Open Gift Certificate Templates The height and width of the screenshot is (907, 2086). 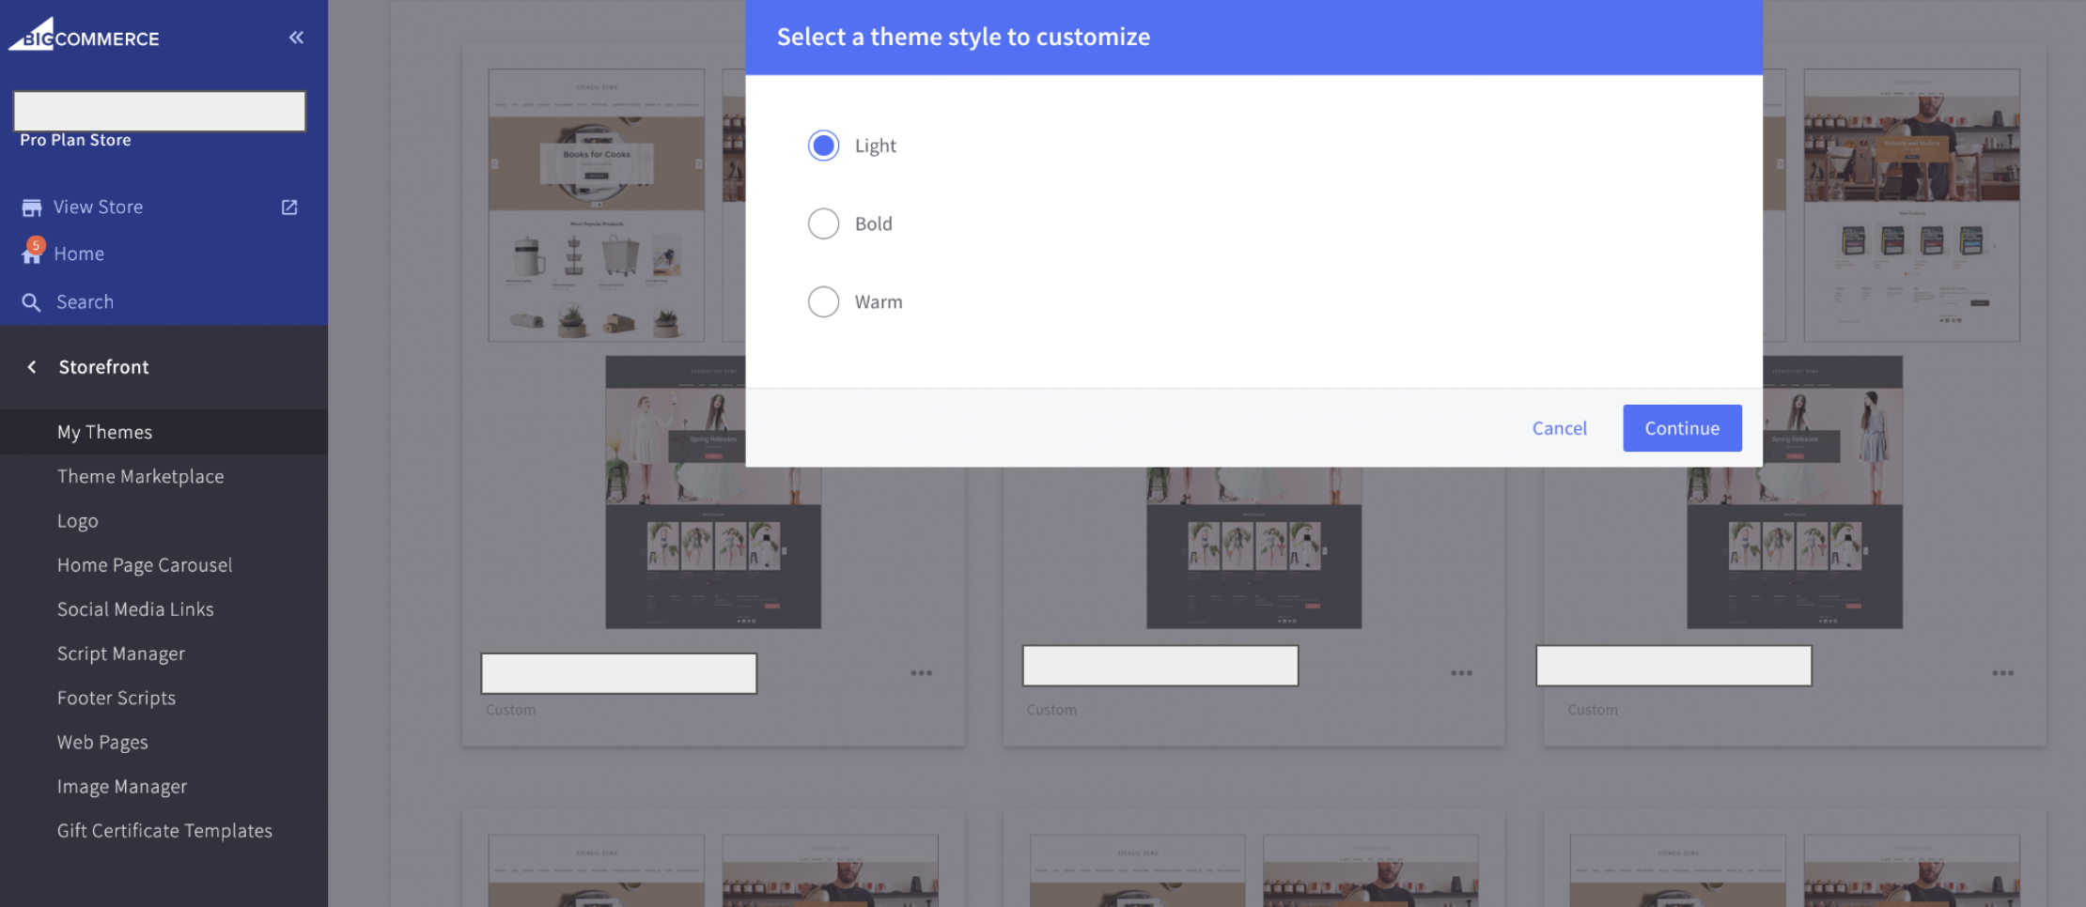[x=164, y=830]
